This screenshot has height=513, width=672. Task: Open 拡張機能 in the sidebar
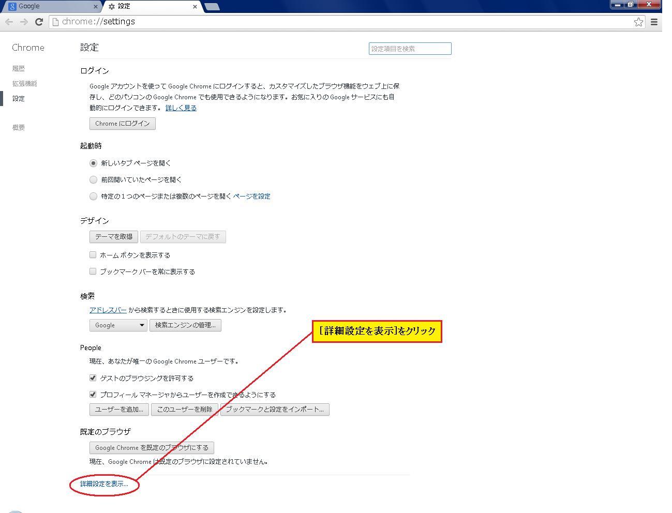click(25, 83)
